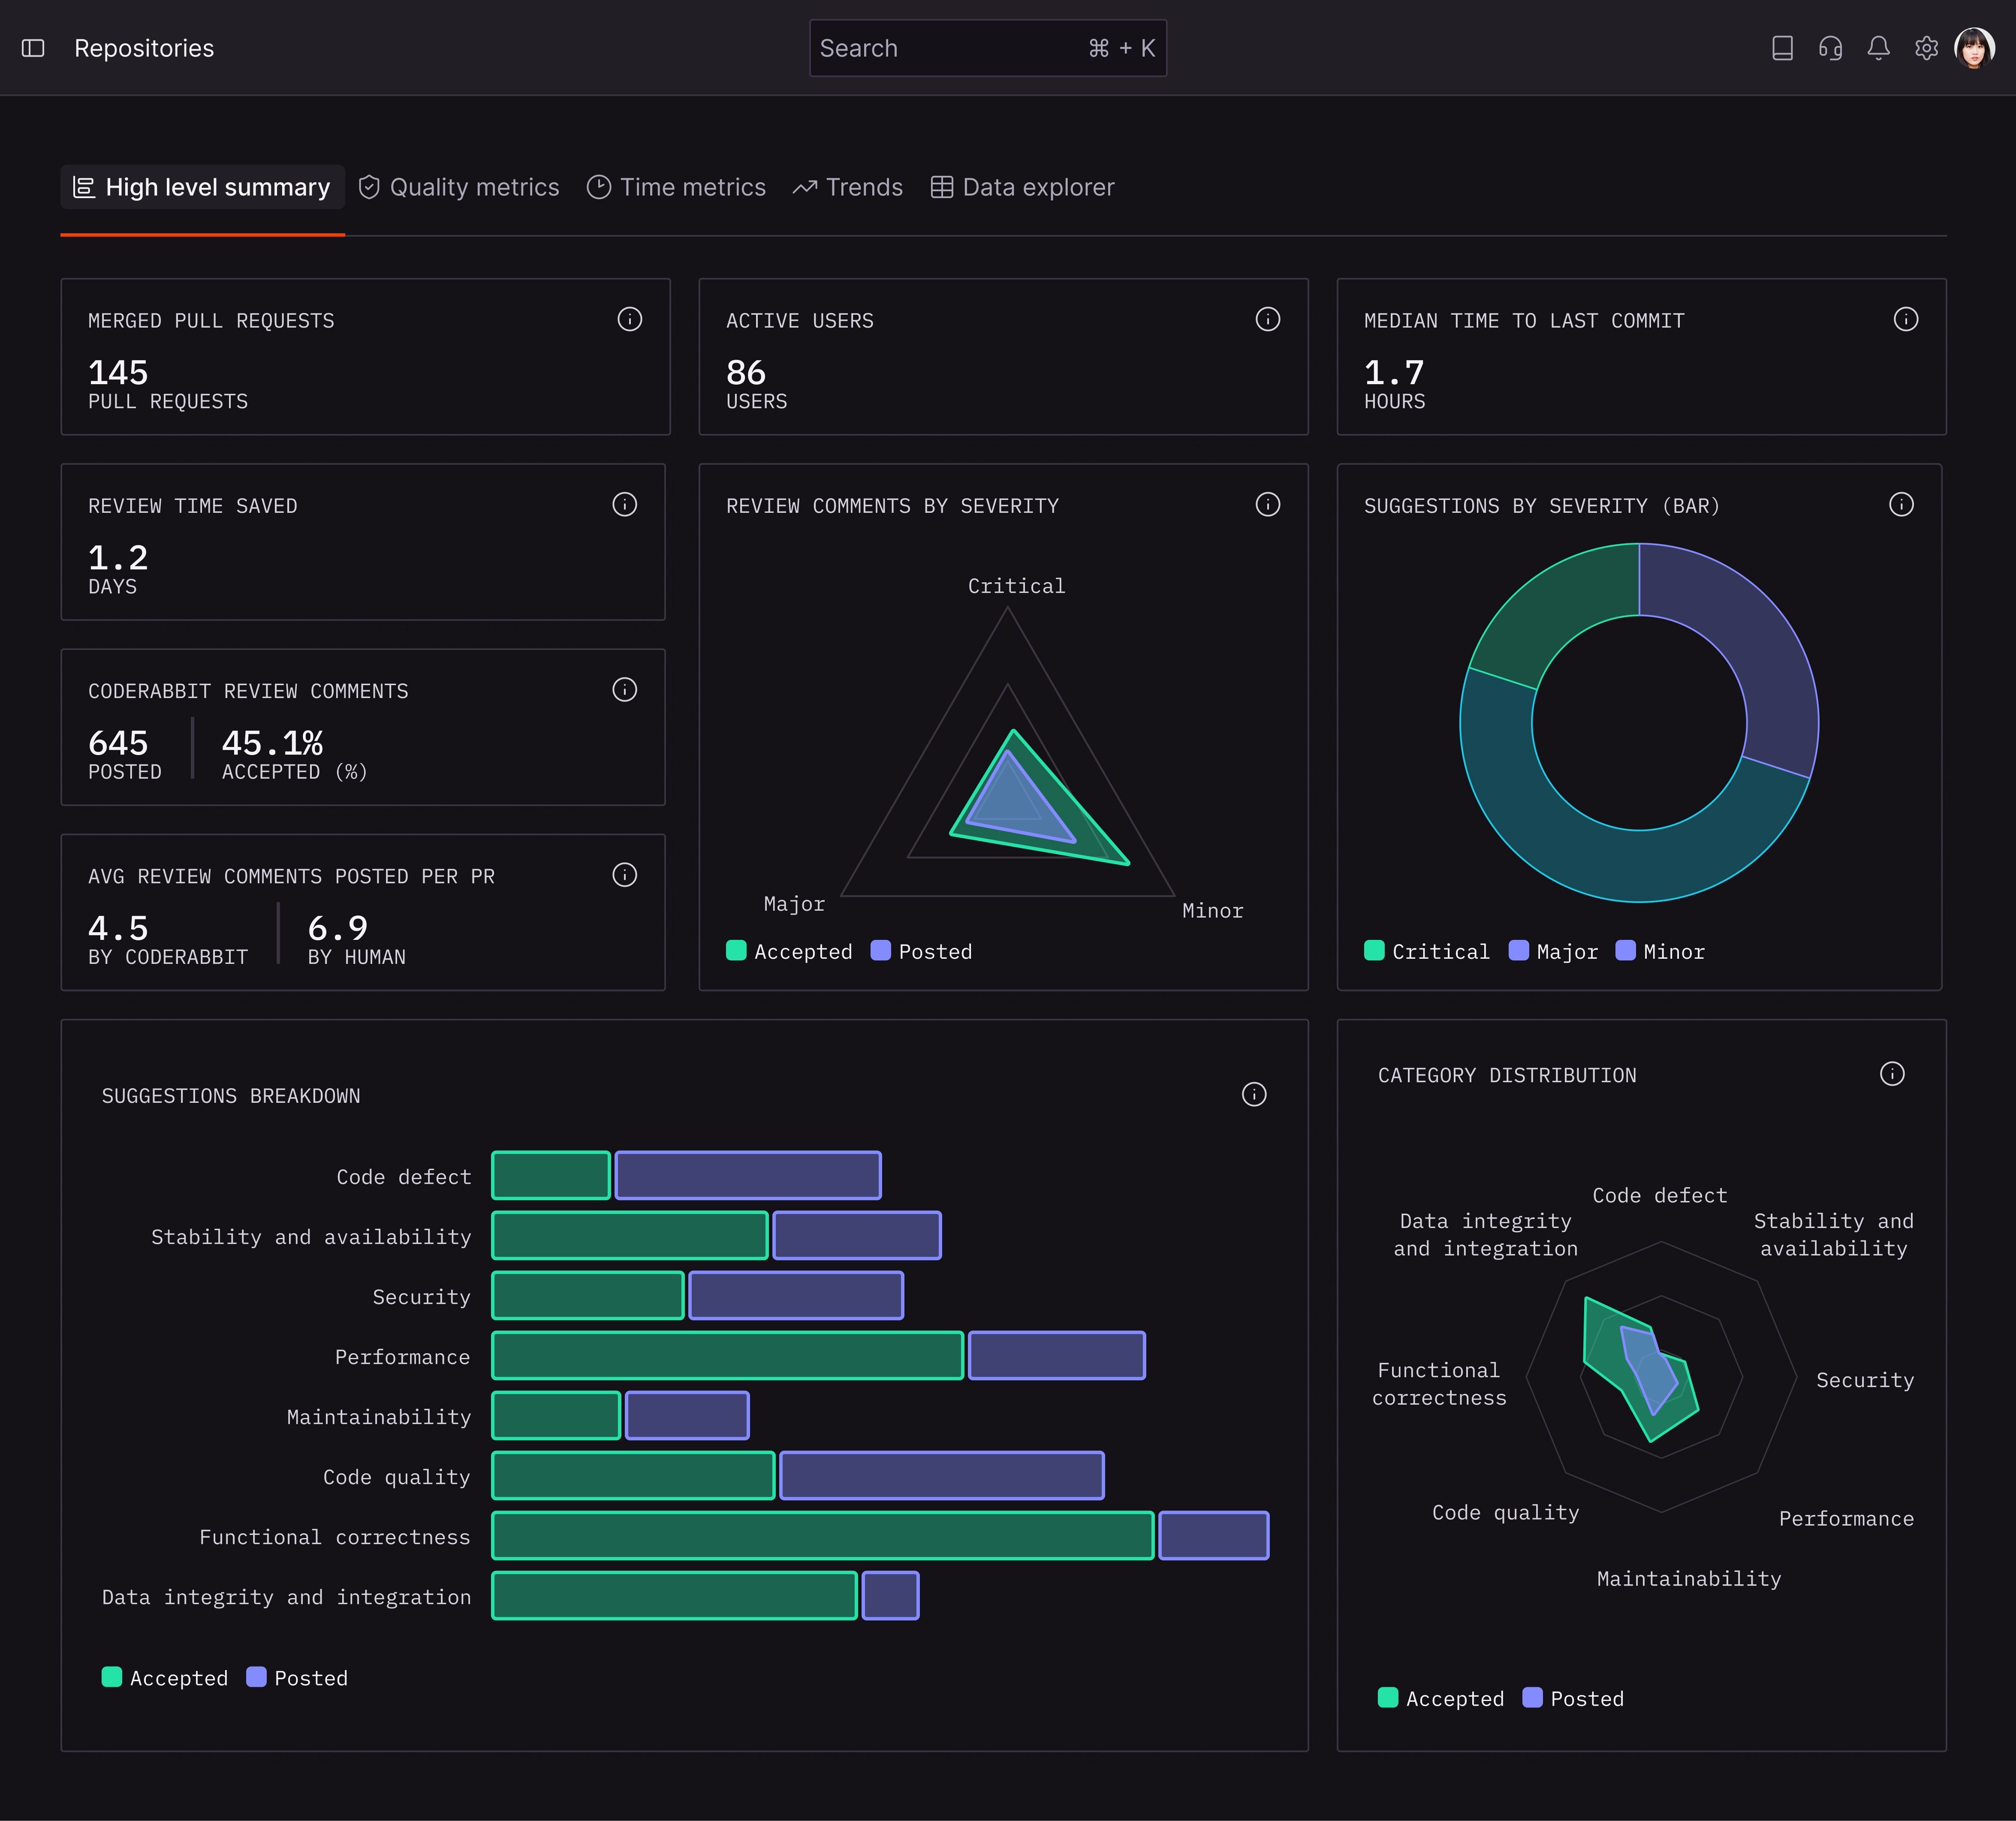Viewport: 2016px width, 1821px height.
Task: Toggle Critical legend in Suggestions donut chart
Action: (x=1427, y=951)
